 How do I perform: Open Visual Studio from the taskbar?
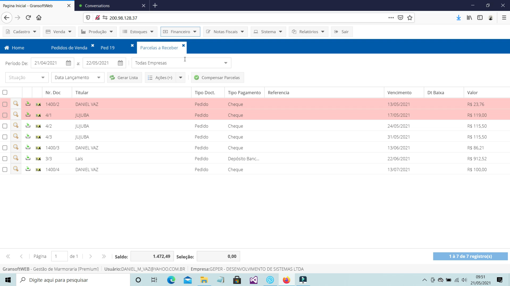coord(254,280)
